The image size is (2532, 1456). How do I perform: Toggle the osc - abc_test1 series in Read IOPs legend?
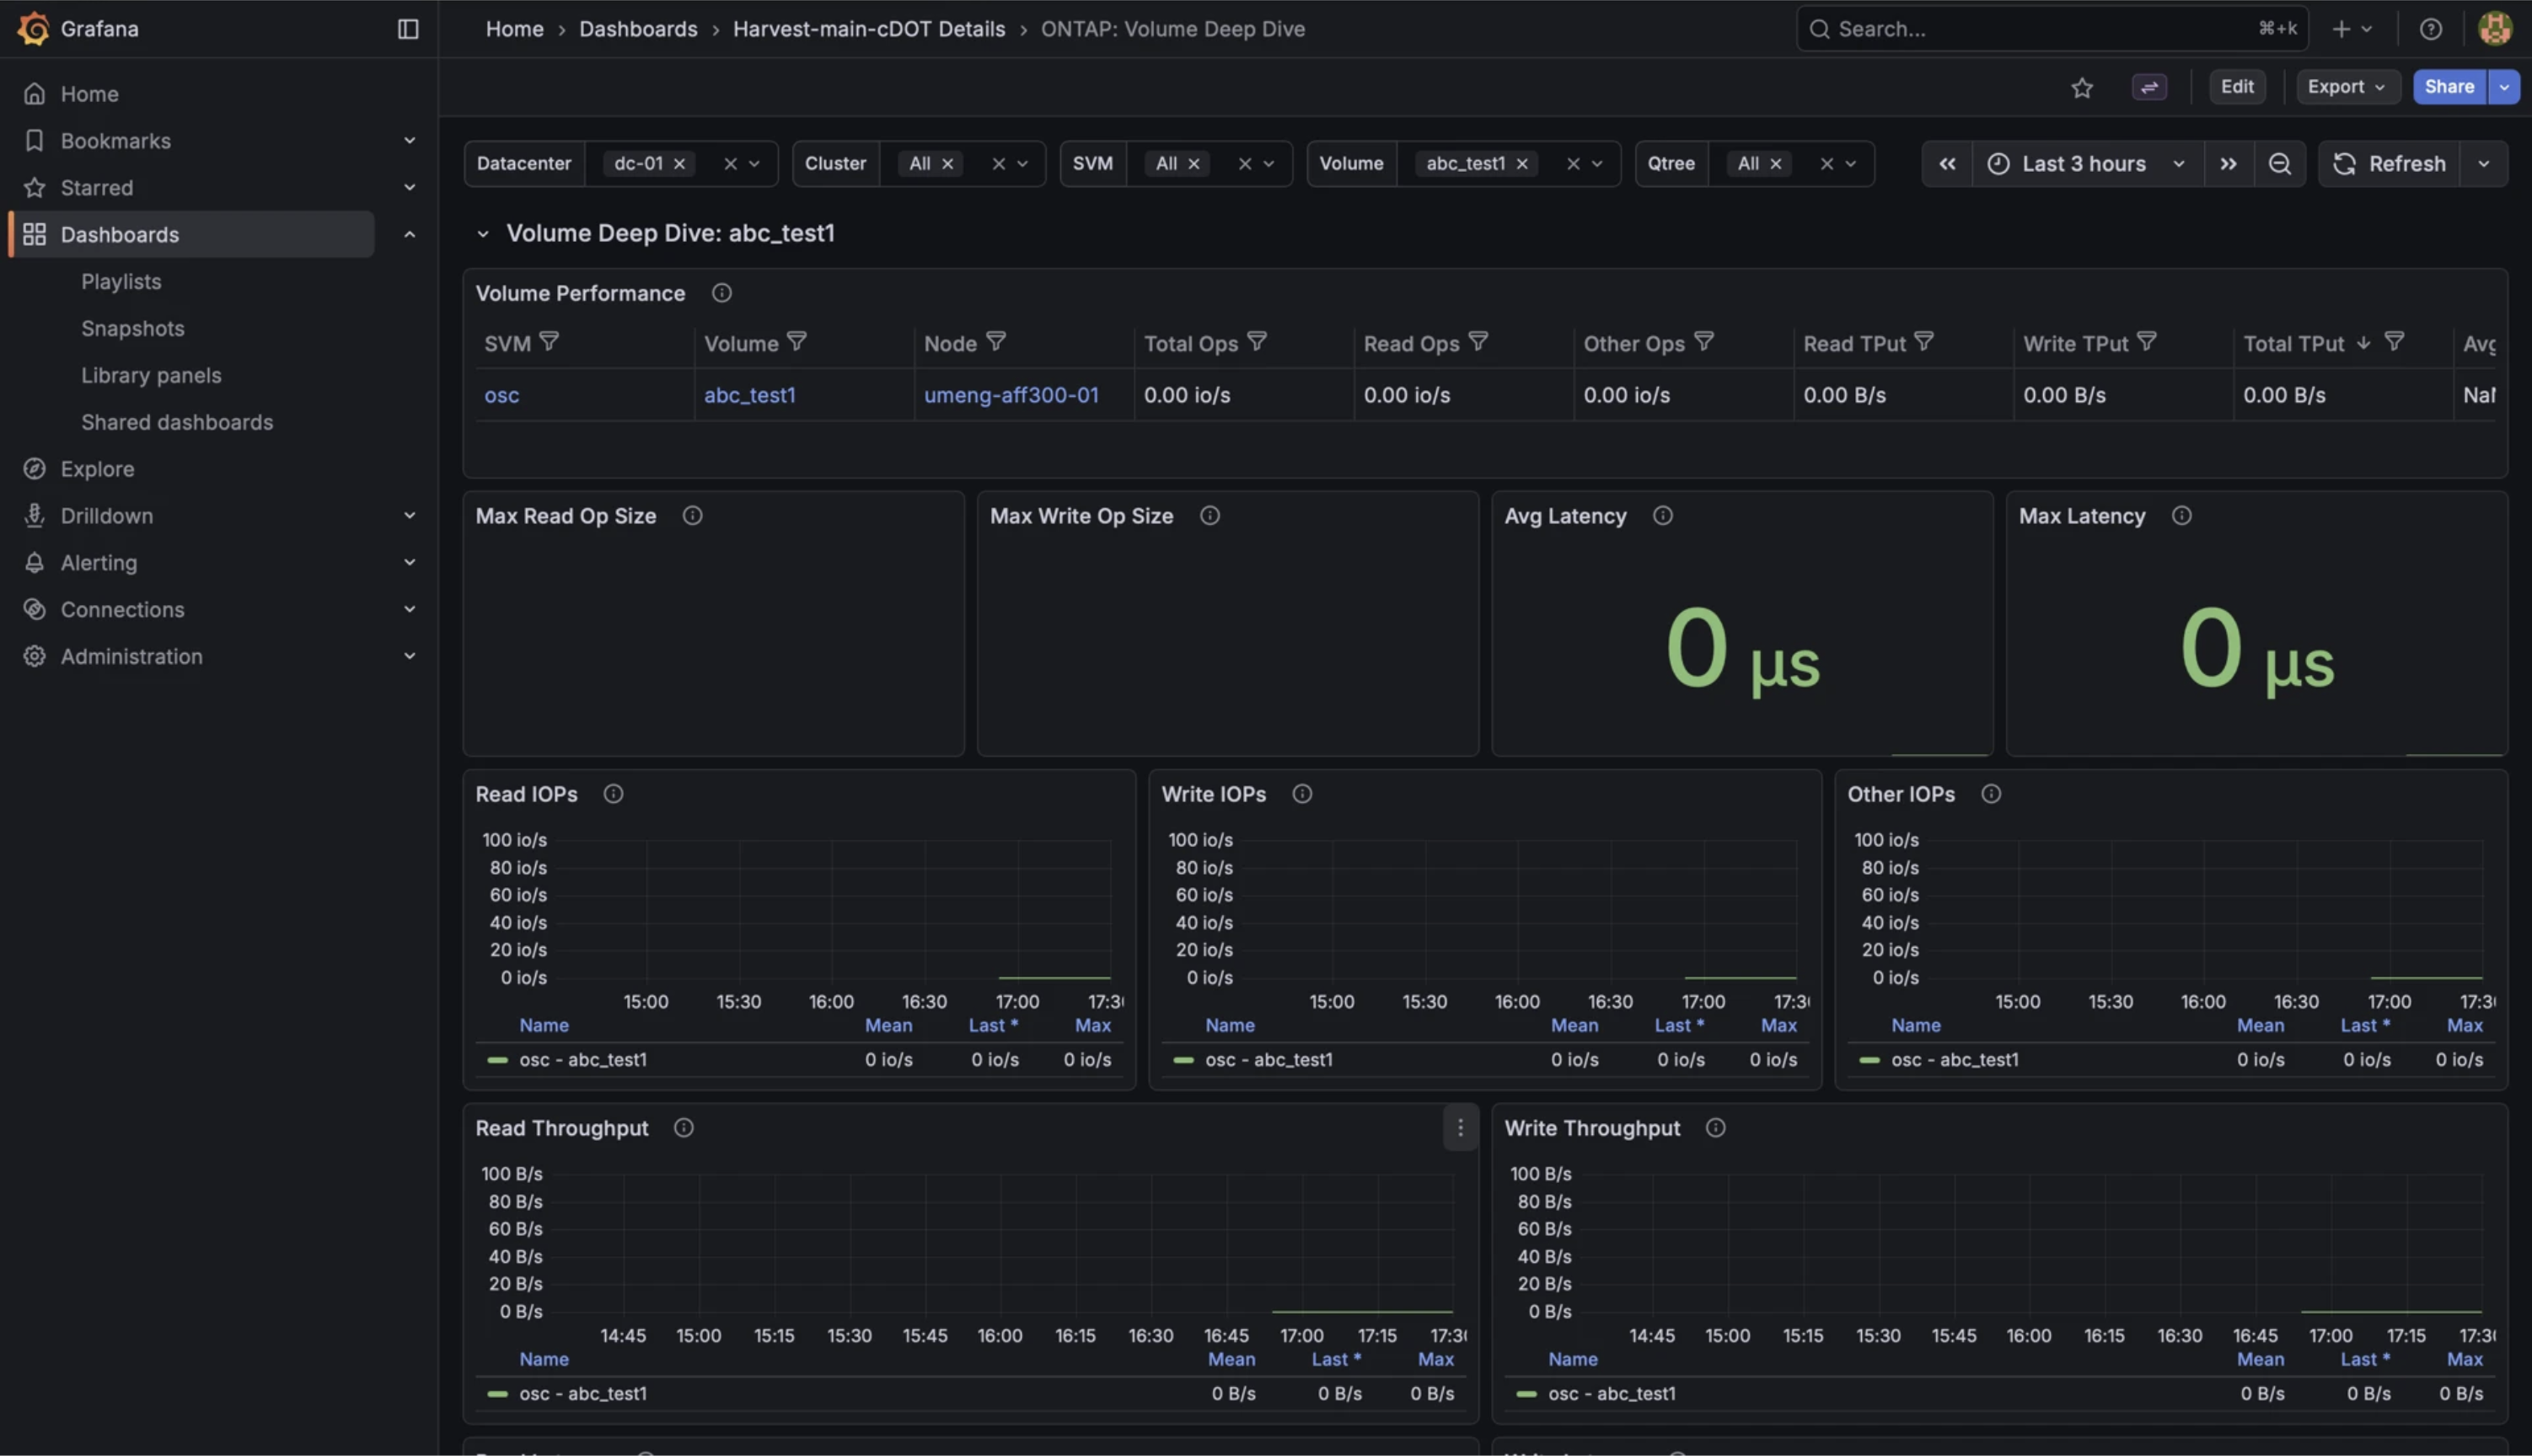tap(583, 1060)
